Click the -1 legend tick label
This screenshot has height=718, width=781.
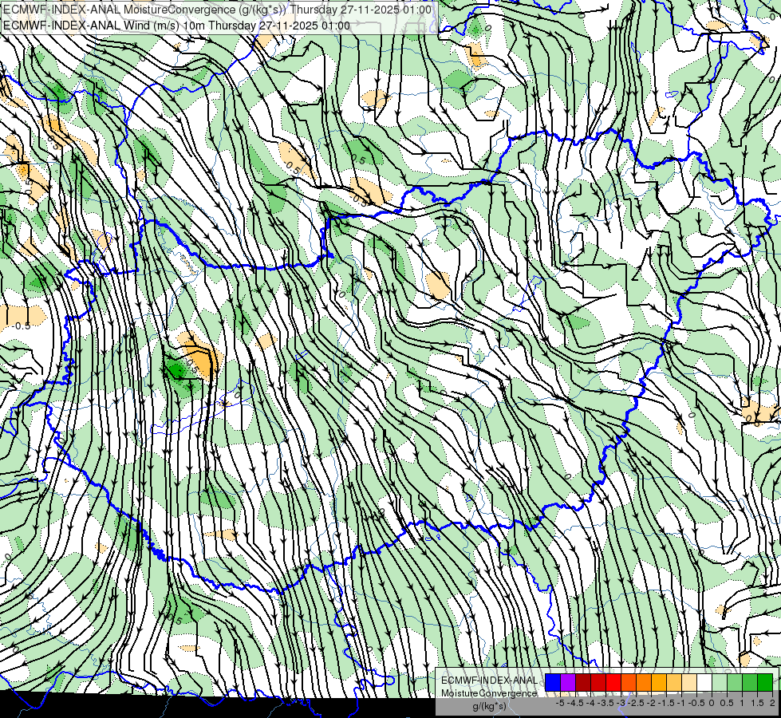[x=681, y=703]
